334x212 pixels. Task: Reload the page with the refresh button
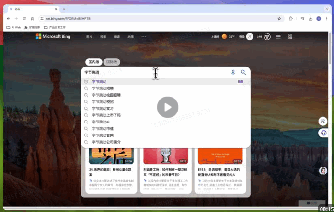click(x=24, y=19)
